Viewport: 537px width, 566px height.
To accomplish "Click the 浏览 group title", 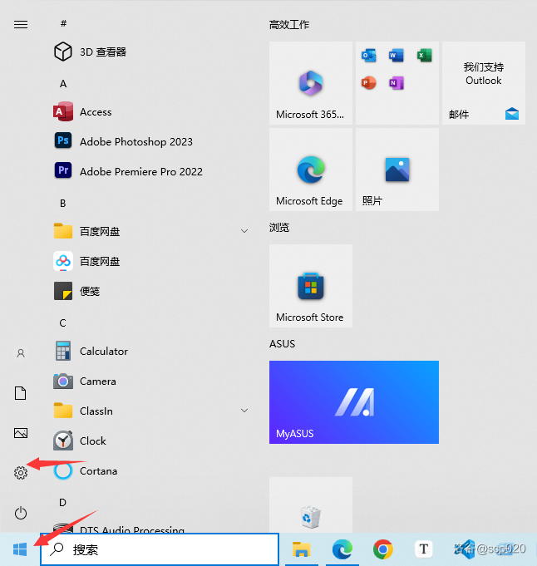I will pyautogui.click(x=279, y=228).
